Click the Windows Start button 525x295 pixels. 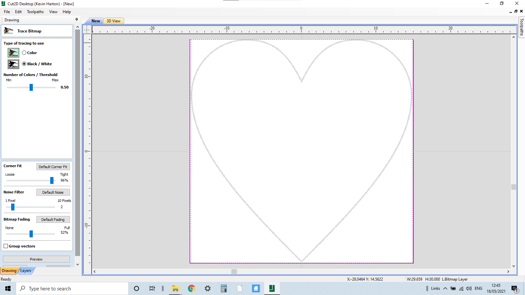(8, 288)
